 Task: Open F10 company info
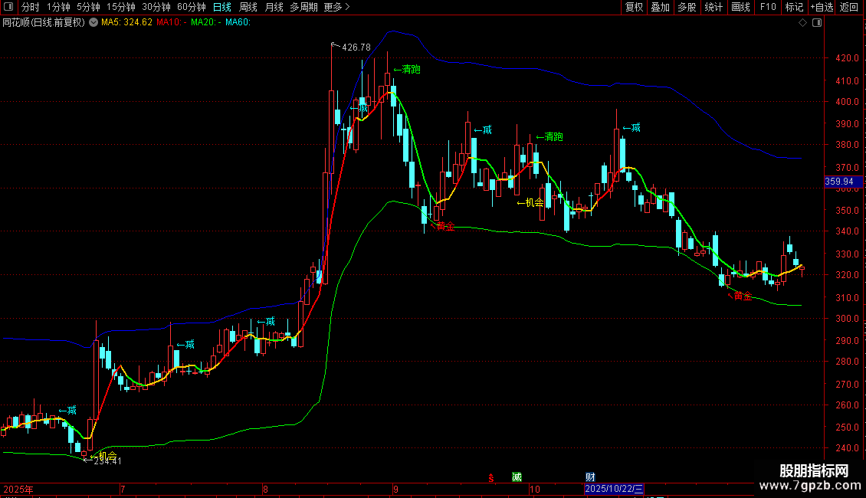tap(768, 7)
